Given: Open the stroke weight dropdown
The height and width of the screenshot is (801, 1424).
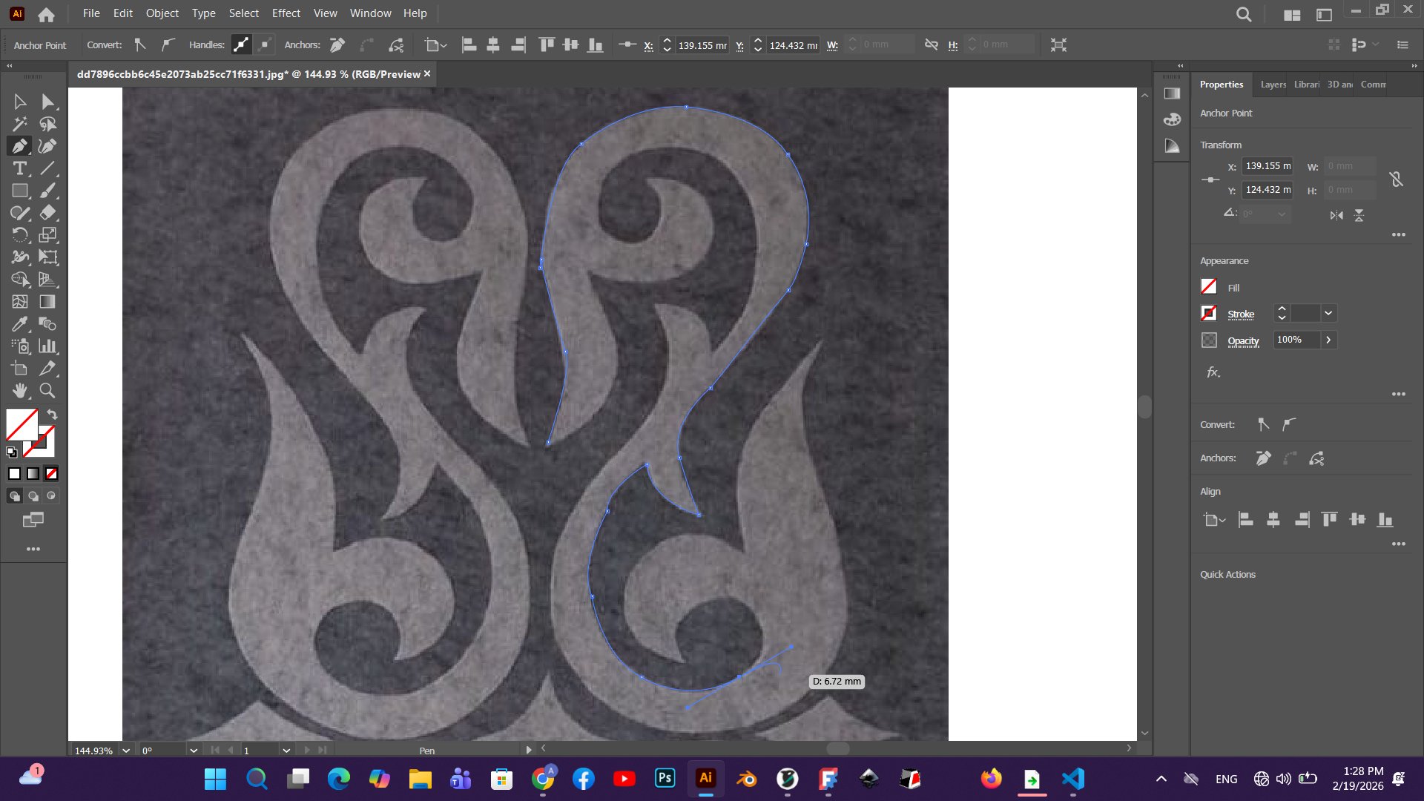Looking at the screenshot, I should coord(1328,314).
